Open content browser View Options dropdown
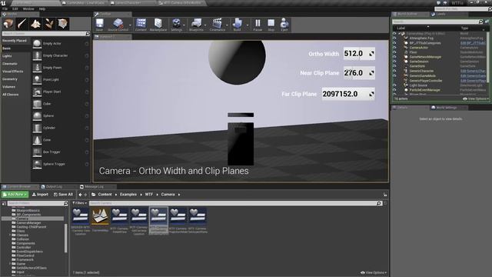This screenshot has height=277, width=492. click(374, 272)
